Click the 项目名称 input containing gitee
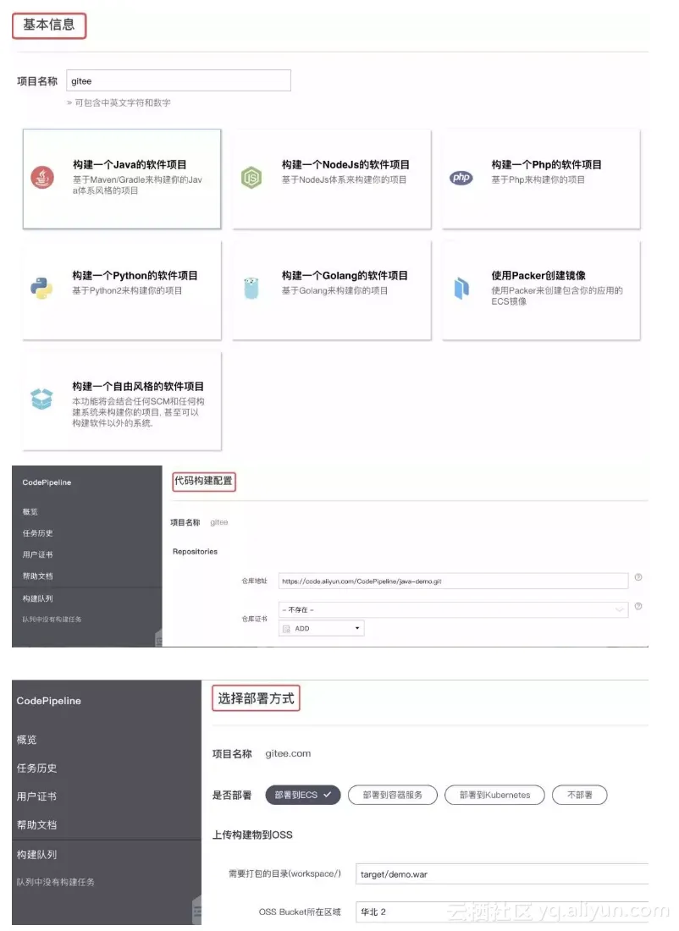 178,80
